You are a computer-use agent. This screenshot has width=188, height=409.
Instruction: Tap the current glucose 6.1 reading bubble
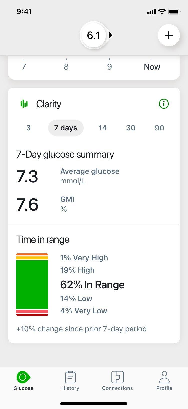click(93, 35)
